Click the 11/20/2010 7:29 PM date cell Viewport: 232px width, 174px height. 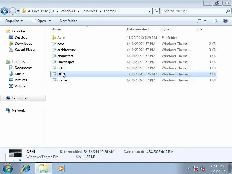pos(142,38)
